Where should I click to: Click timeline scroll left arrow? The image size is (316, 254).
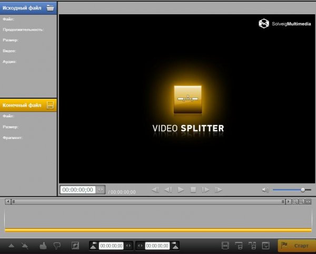coord(8,202)
